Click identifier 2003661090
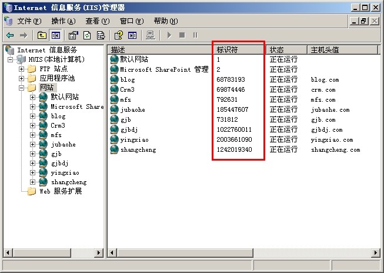Viewport: 384px width, 273px height. (234, 139)
